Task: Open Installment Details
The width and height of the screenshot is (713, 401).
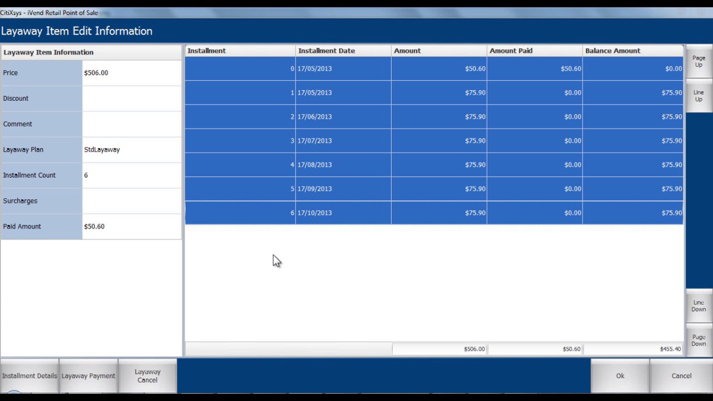Action: (x=29, y=376)
